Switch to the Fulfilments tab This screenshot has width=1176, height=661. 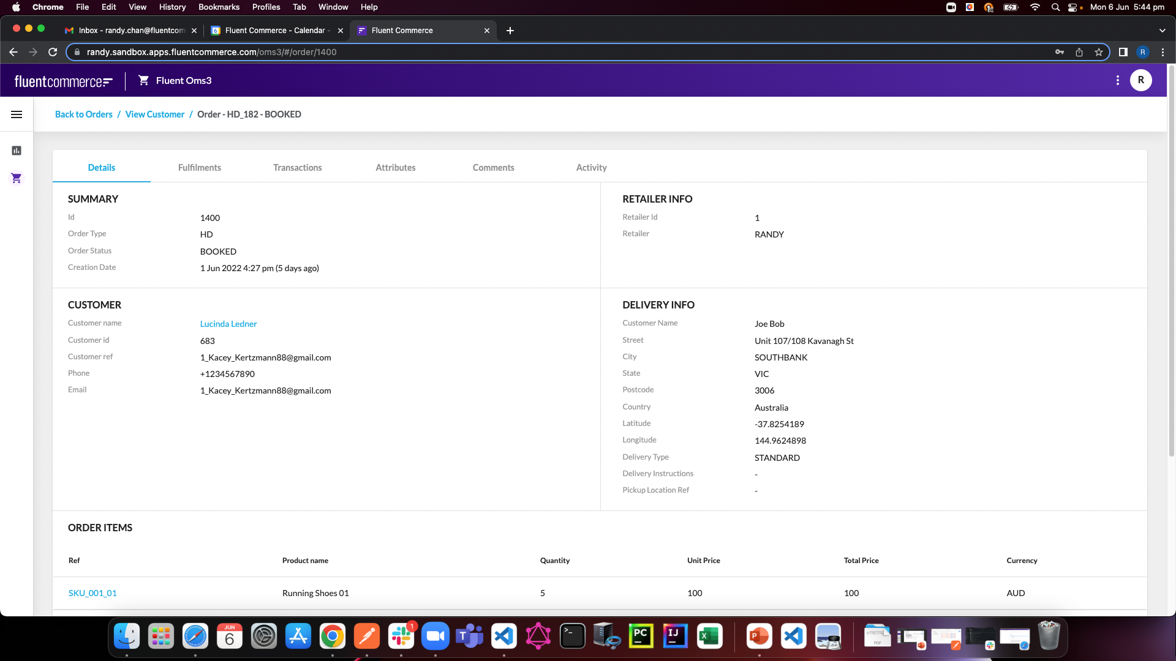pos(198,167)
